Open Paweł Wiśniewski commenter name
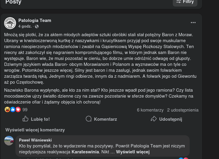 [x=35, y=140]
